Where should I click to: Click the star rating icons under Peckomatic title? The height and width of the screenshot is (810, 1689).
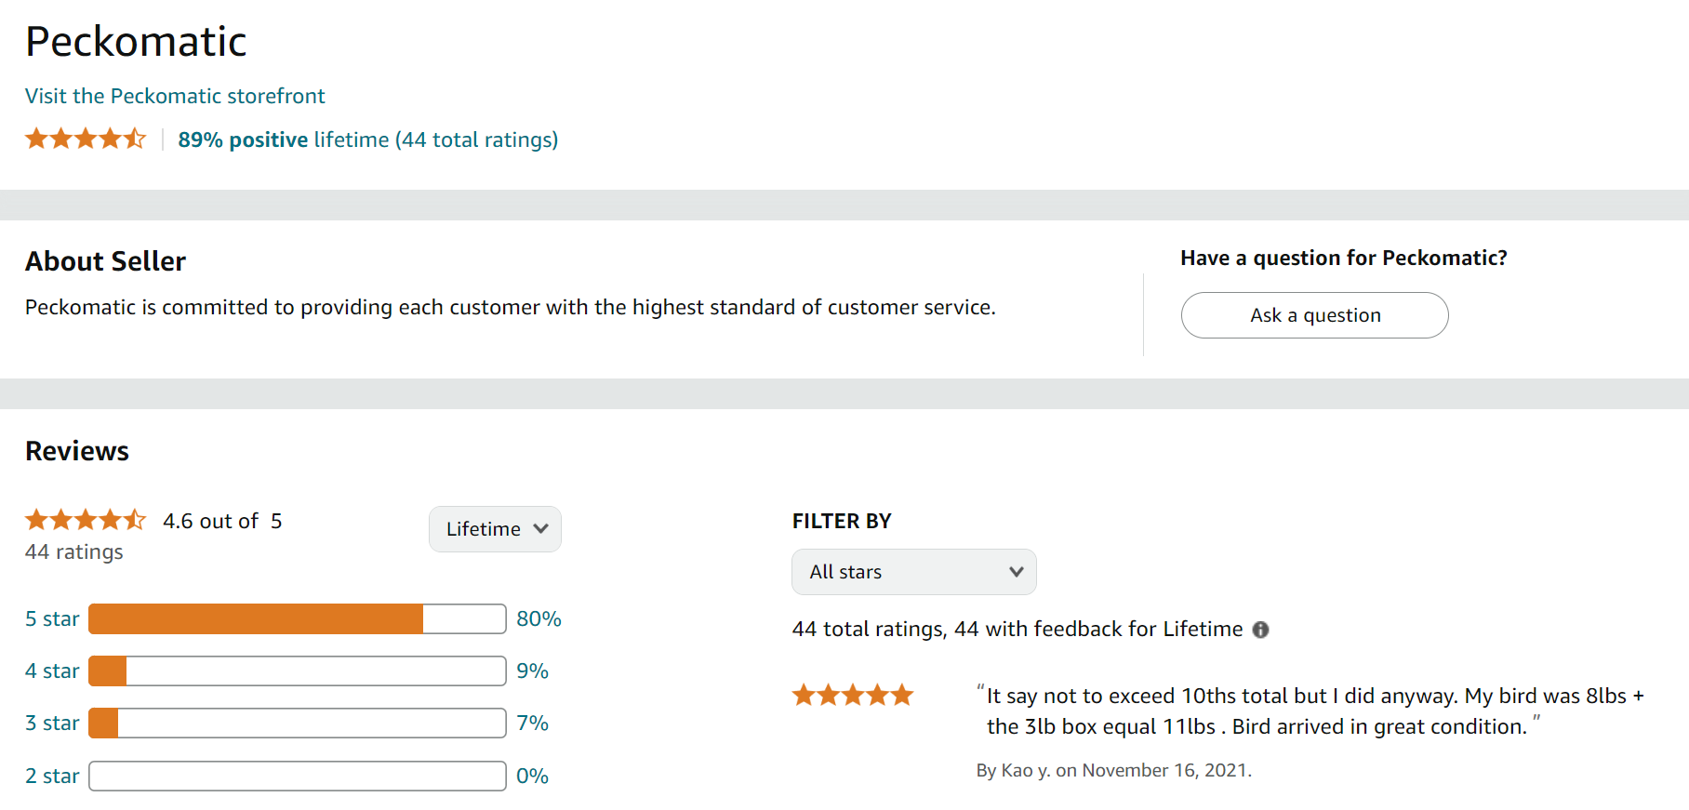click(x=86, y=139)
